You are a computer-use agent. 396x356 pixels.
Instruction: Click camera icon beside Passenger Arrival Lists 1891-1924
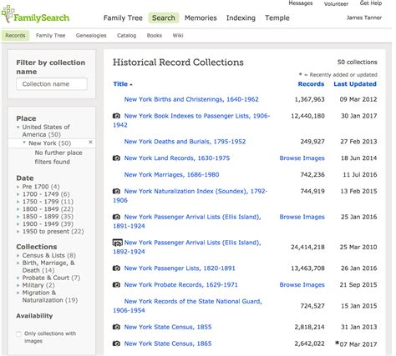pyautogui.click(x=116, y=217)
